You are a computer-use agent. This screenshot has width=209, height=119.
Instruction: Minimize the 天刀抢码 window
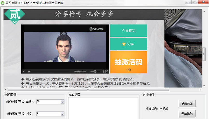188,2
